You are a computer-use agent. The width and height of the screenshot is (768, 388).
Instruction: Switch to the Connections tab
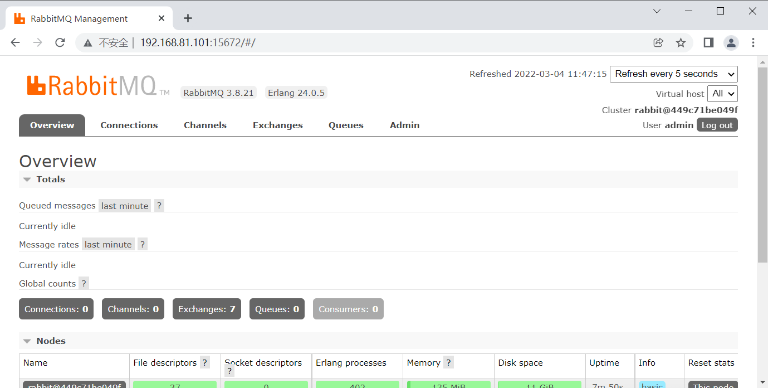pos(129,125)
